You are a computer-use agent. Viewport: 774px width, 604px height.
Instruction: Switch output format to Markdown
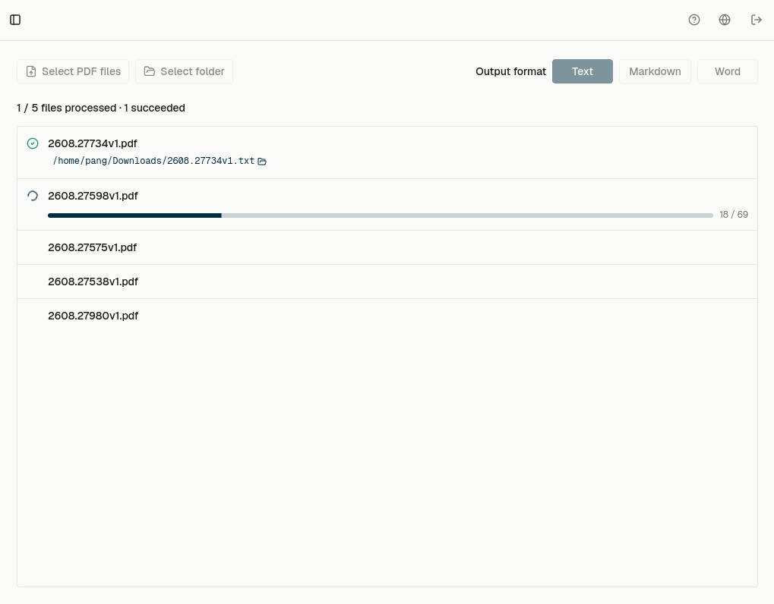click(655, 71)
